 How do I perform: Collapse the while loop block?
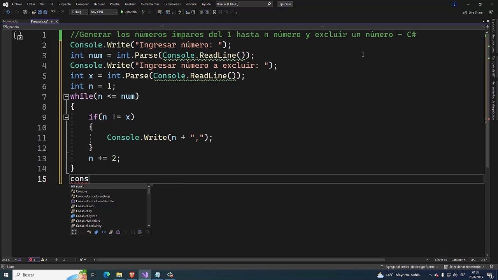click(66, 96)
